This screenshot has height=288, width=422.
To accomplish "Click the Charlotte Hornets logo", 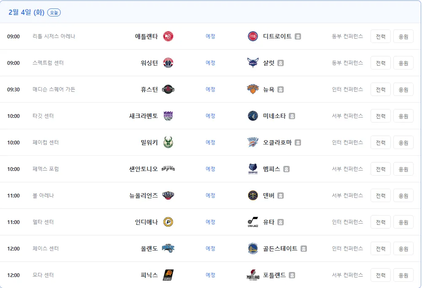I will coord(253,63).
